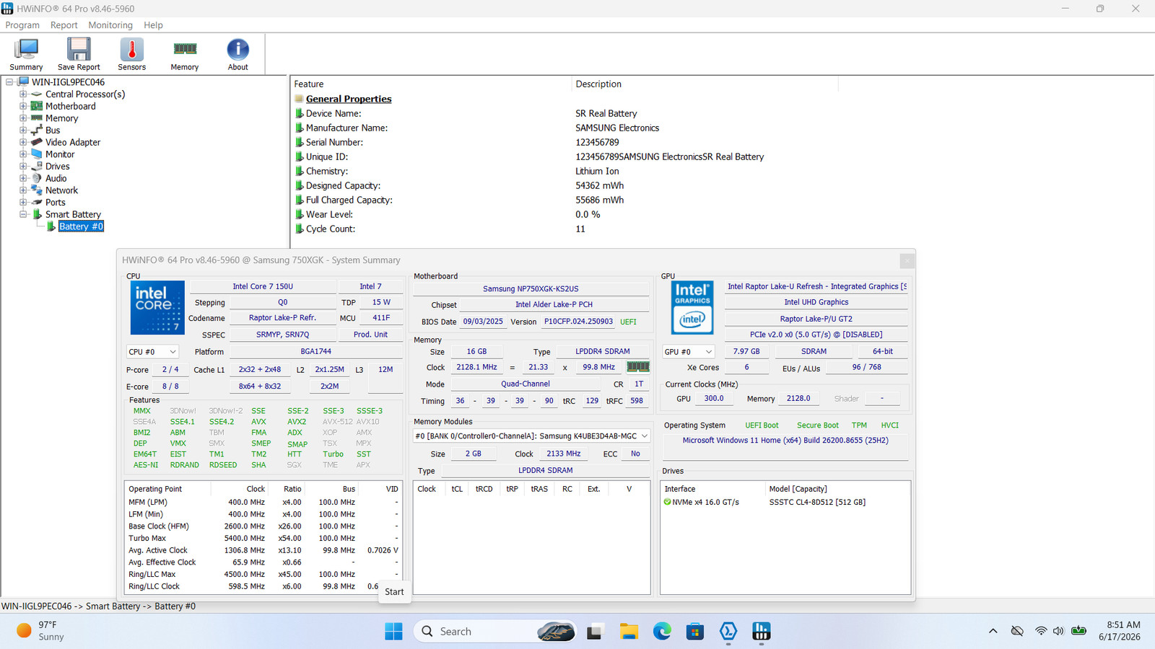Image resolution: width=1155 pixels, height=649 pixels.
Task: Click the Memory toolbar icon
Action: [185, 54]
